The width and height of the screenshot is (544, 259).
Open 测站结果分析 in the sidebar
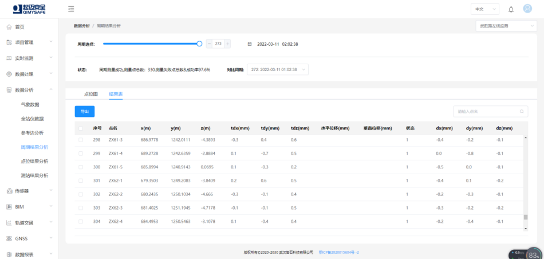coord(34,175)
